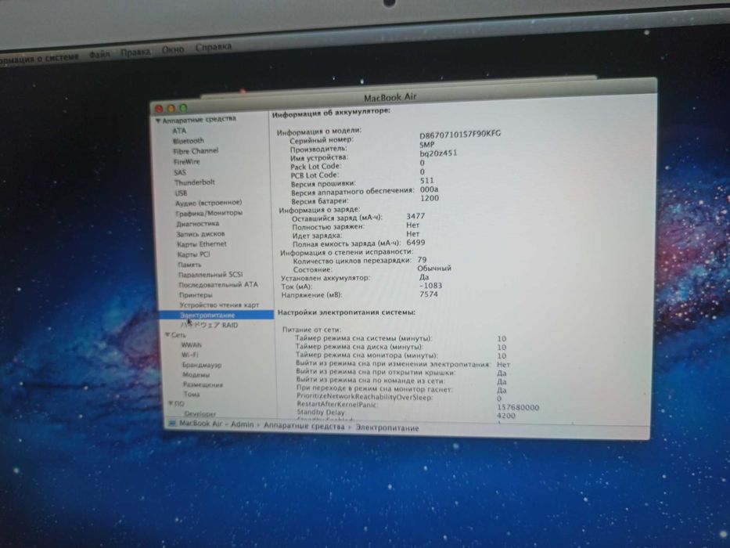730x548 pixels.
Task: Click the current value -1083
Action: point(430,286)
